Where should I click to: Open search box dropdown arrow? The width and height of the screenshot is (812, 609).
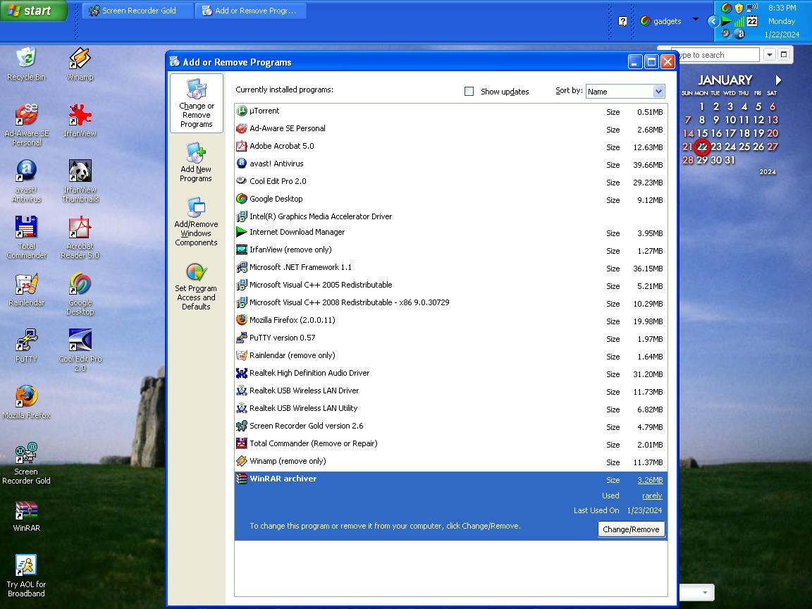coord(770,54)
